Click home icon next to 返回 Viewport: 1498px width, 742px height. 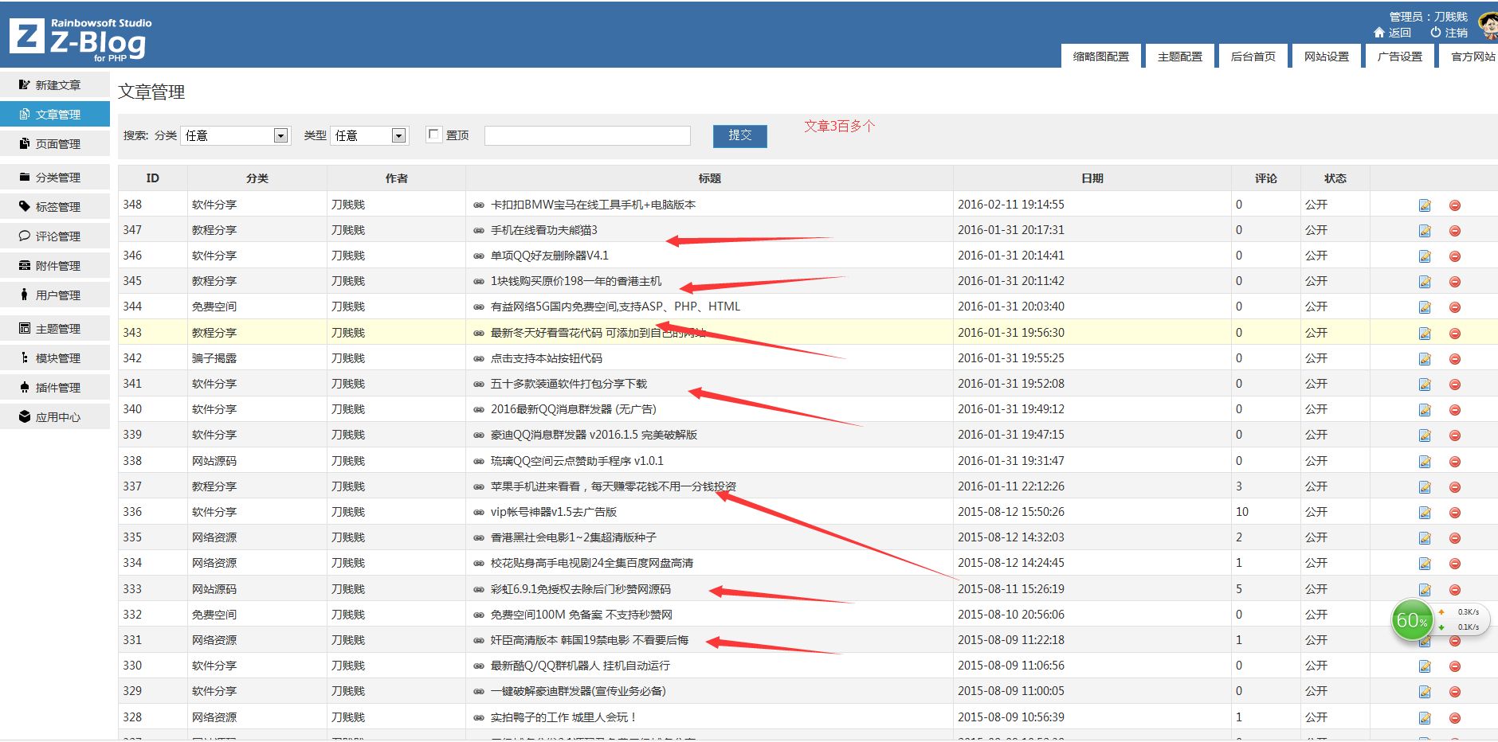(x=1379, y=33)
